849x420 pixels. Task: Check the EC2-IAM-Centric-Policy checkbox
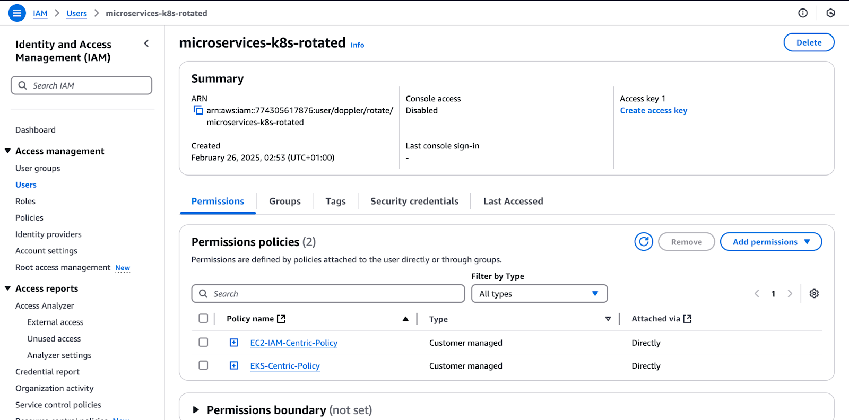tap(203, 343)
